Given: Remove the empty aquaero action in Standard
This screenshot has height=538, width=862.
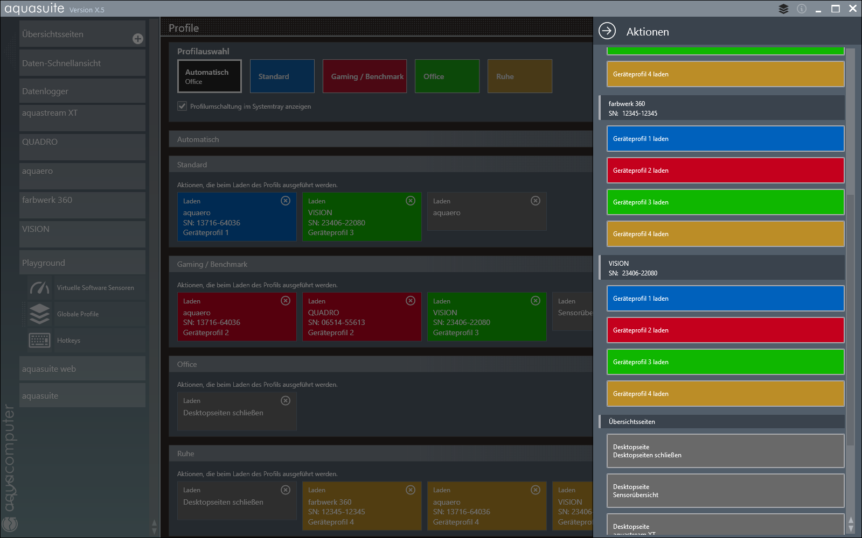Looking at the screenshot, I should (536, 201).
